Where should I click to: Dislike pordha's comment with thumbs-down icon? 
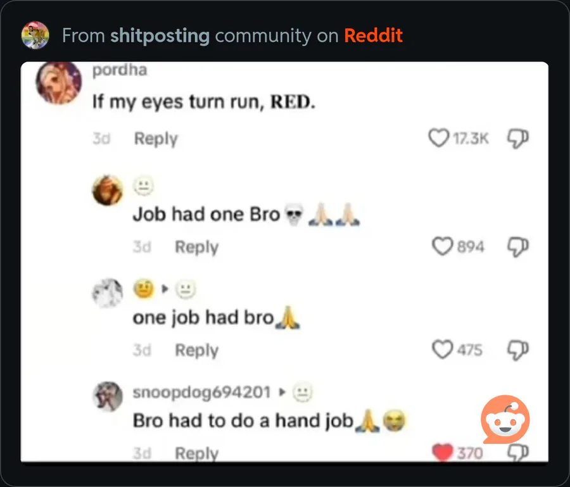click(517, 138)
